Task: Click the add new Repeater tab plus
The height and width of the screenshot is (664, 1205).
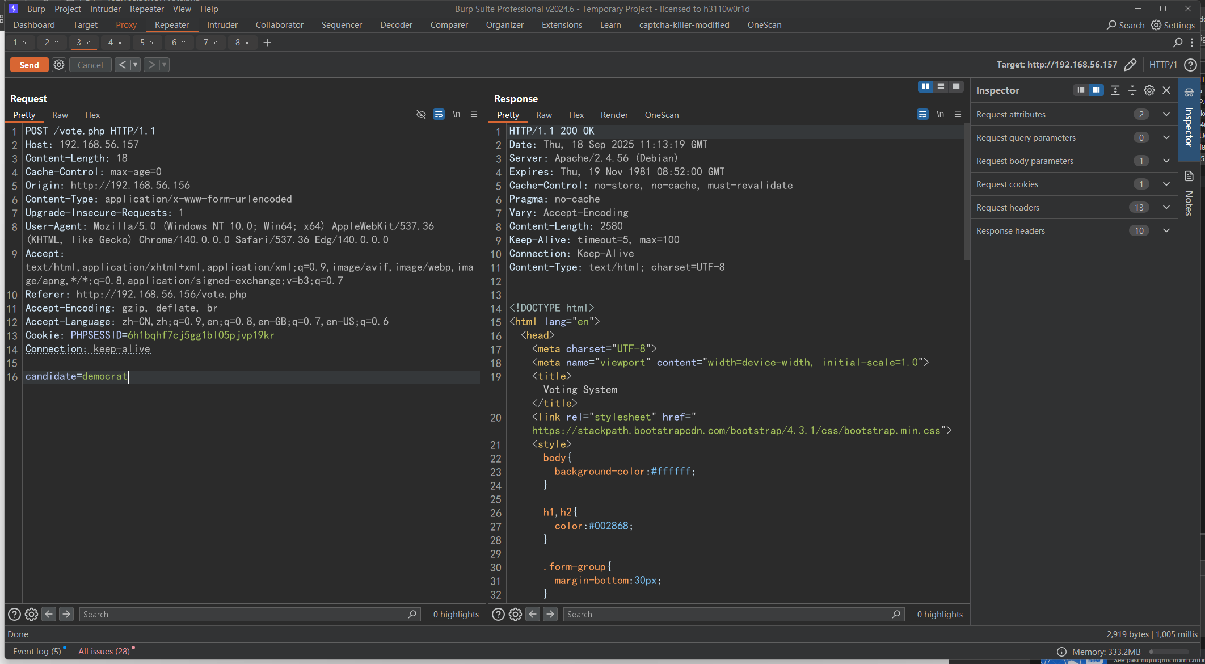Action: (267, 43)
